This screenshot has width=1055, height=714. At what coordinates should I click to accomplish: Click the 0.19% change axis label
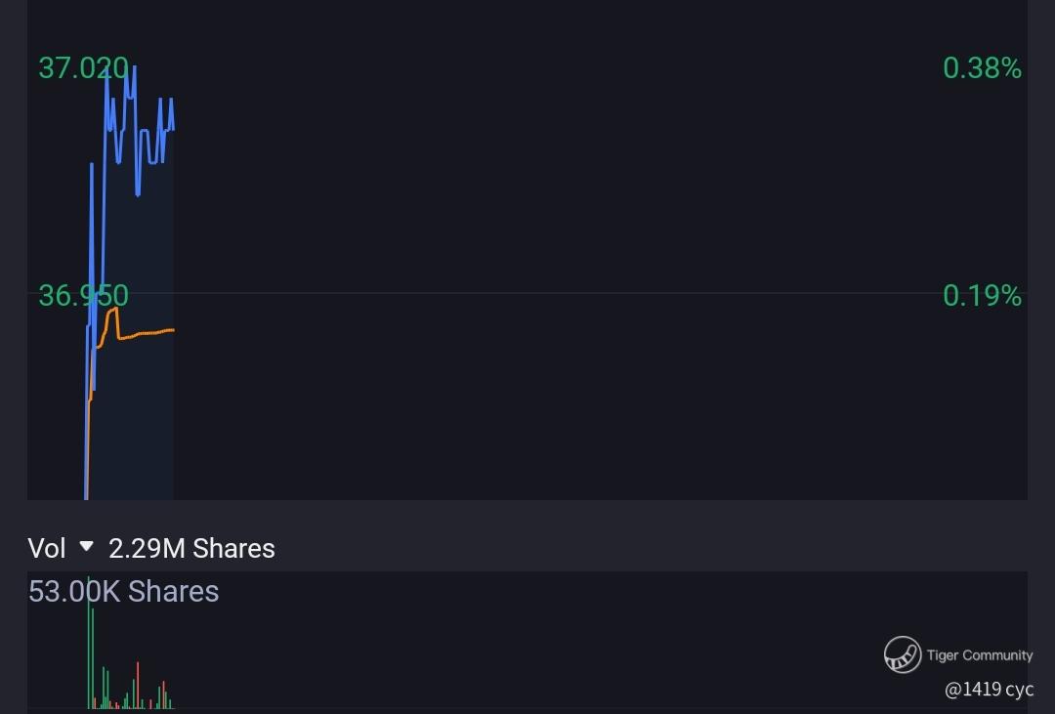pos(982,295)
